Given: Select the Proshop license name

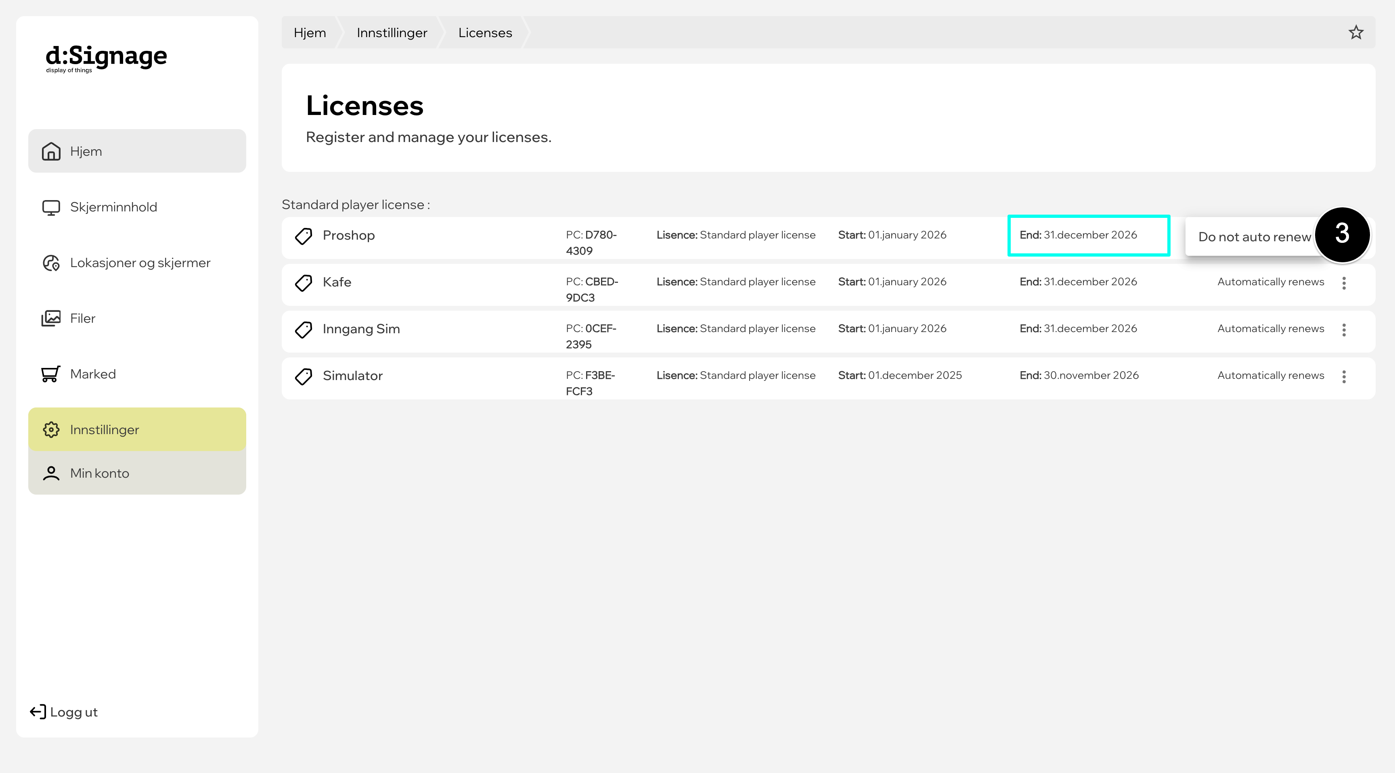Looking at the screenshot, I should coord(349,236).
